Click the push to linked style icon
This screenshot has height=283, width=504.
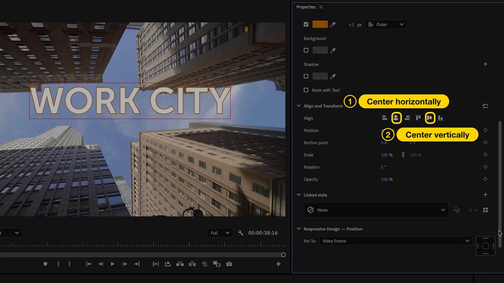coord(456,210)
